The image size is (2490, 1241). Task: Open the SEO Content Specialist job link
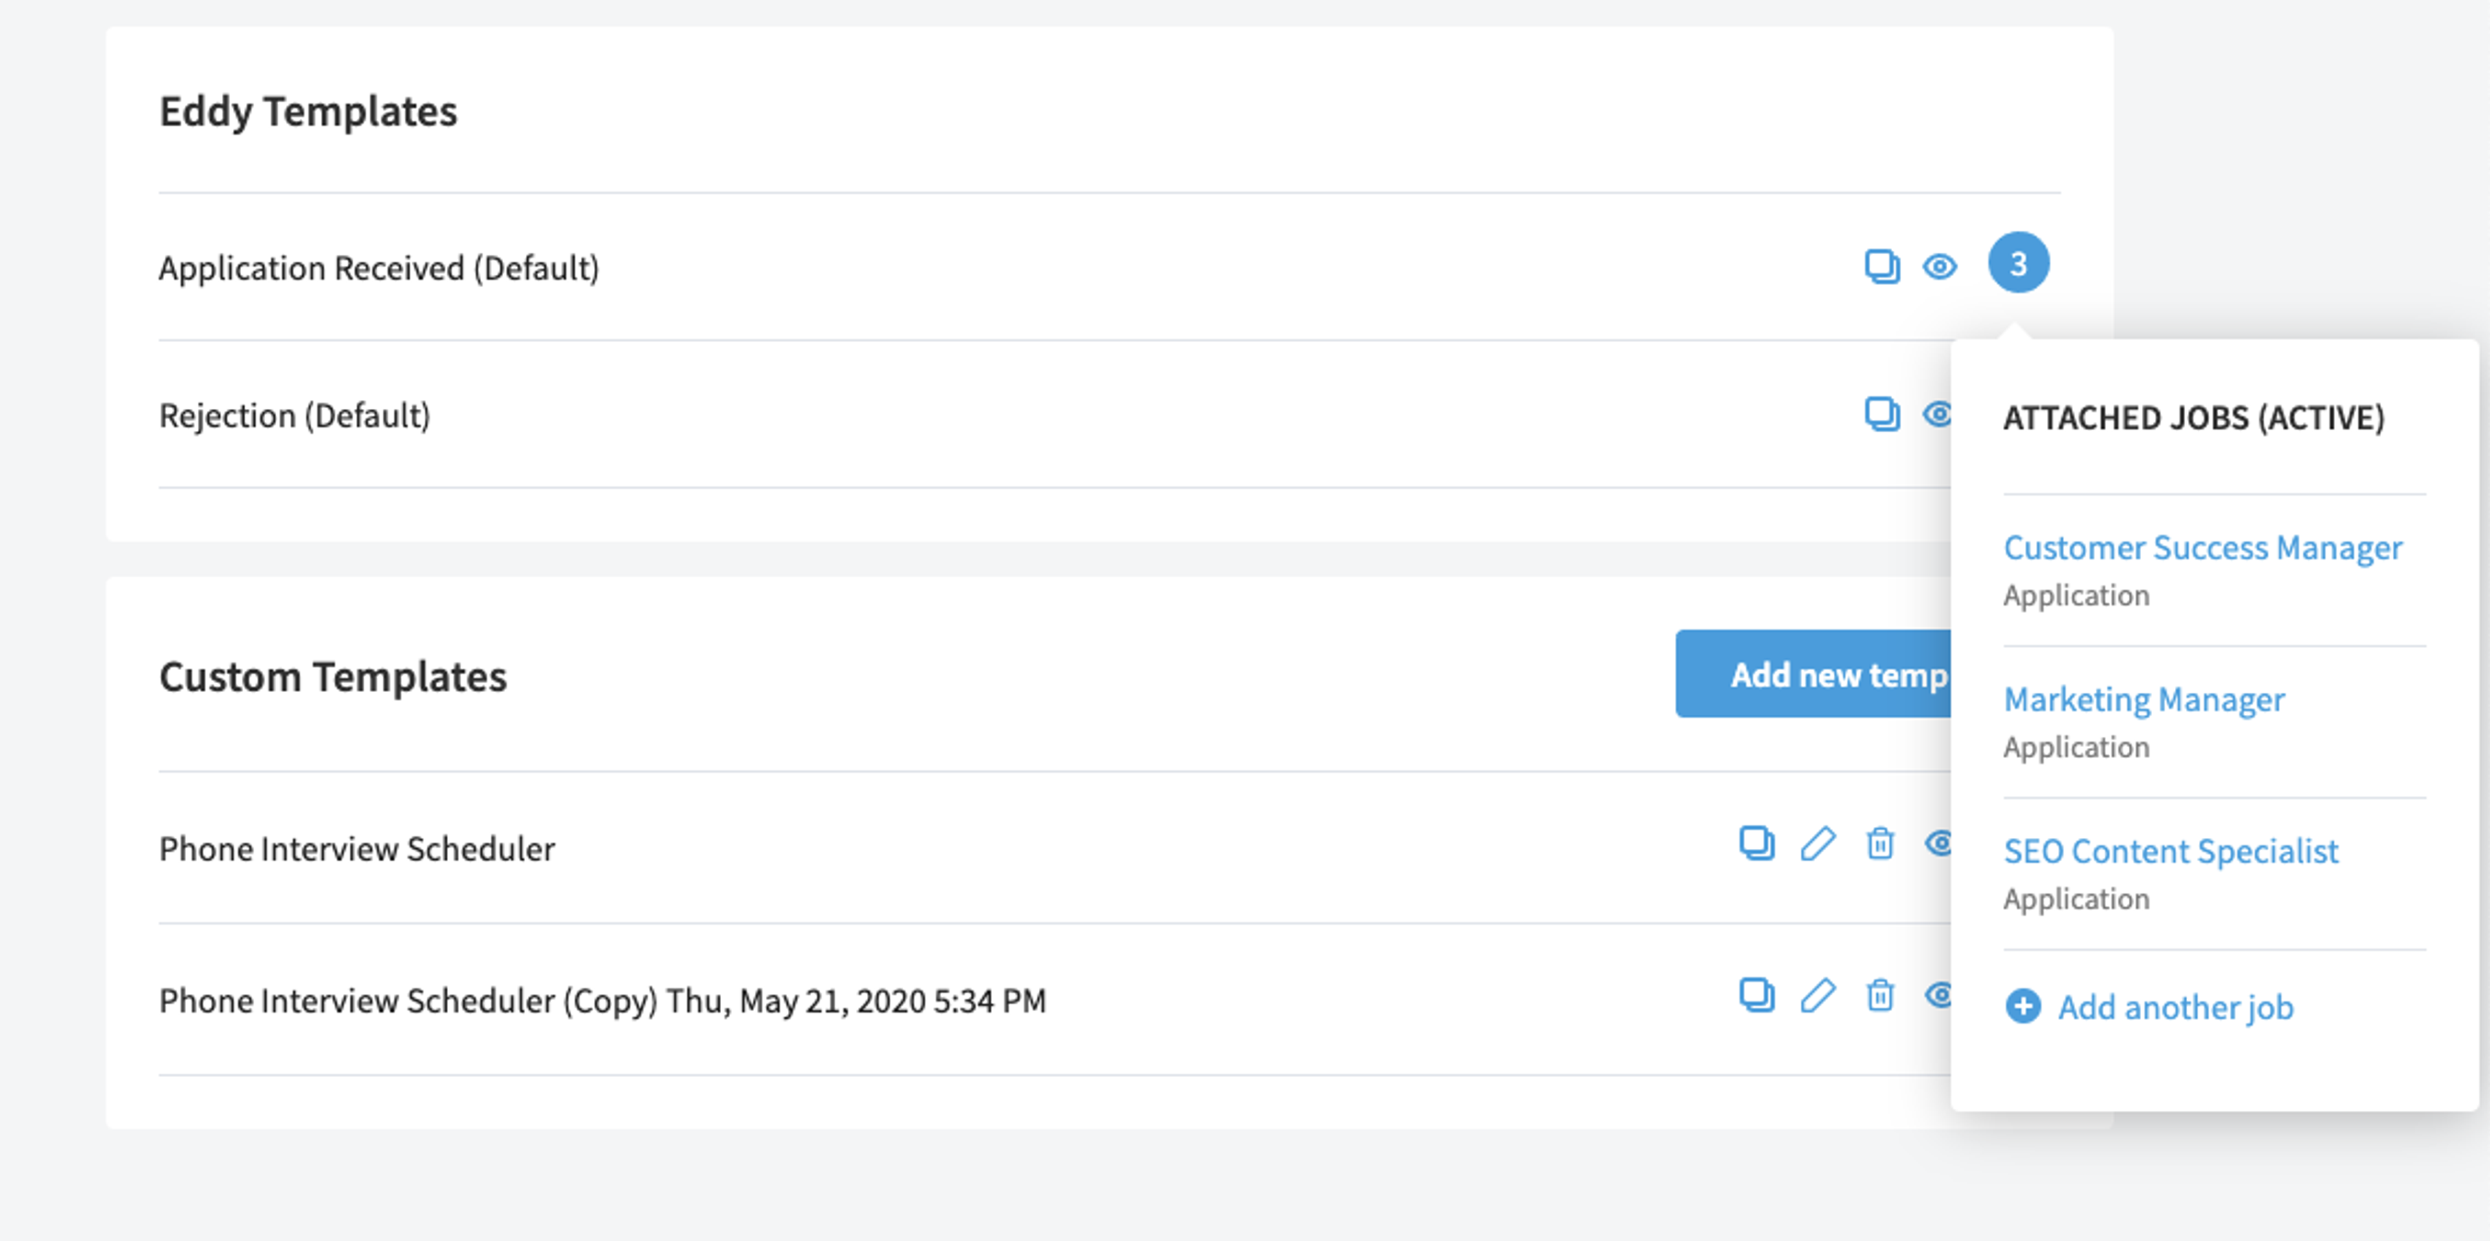[x=2171, y=851]
